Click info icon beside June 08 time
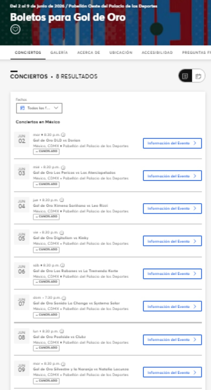 (x=62, y=331)
